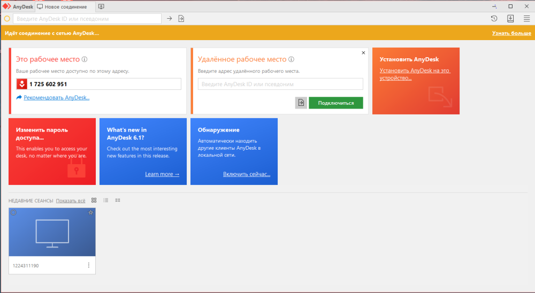Screen dimensions: 535x293
Task: Click the Включить сейчас link
Action: 247,174
